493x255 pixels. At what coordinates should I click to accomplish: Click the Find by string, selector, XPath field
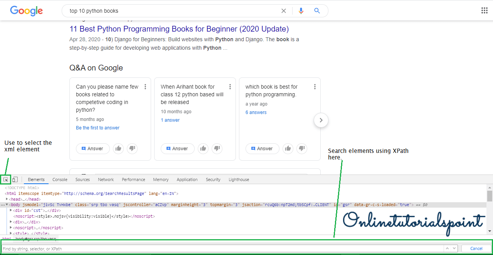[222, 249]
